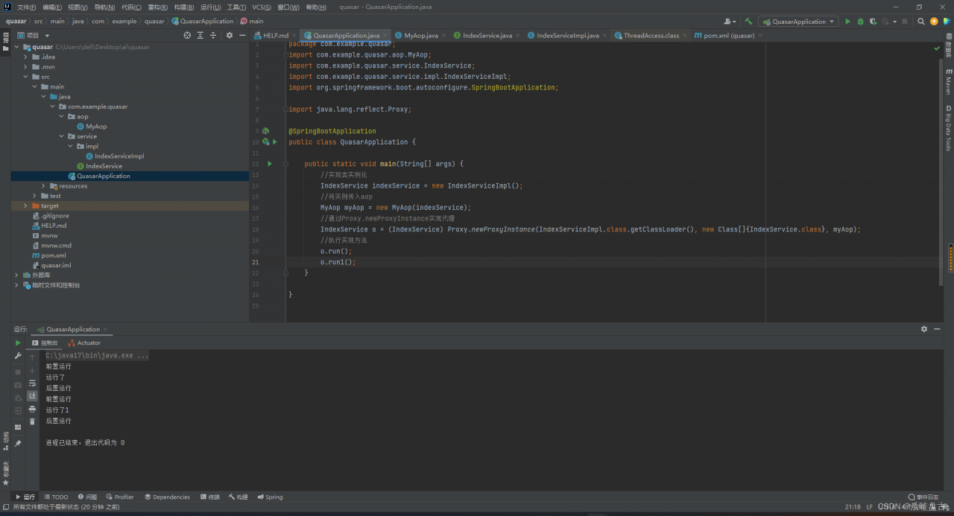Image resolution: width=954 pixels, height=516 pixels.
Task: Toggle the pin tab icon in run panel
Action: point(18,443)
